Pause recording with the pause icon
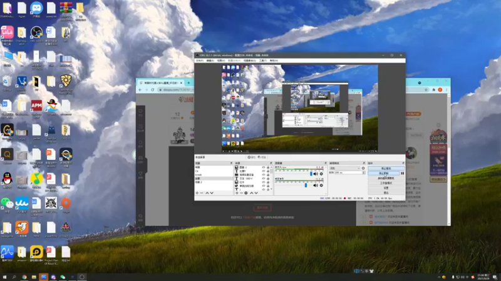The width and height of the screenshot is (501, 281). click(x=403, y=174)
